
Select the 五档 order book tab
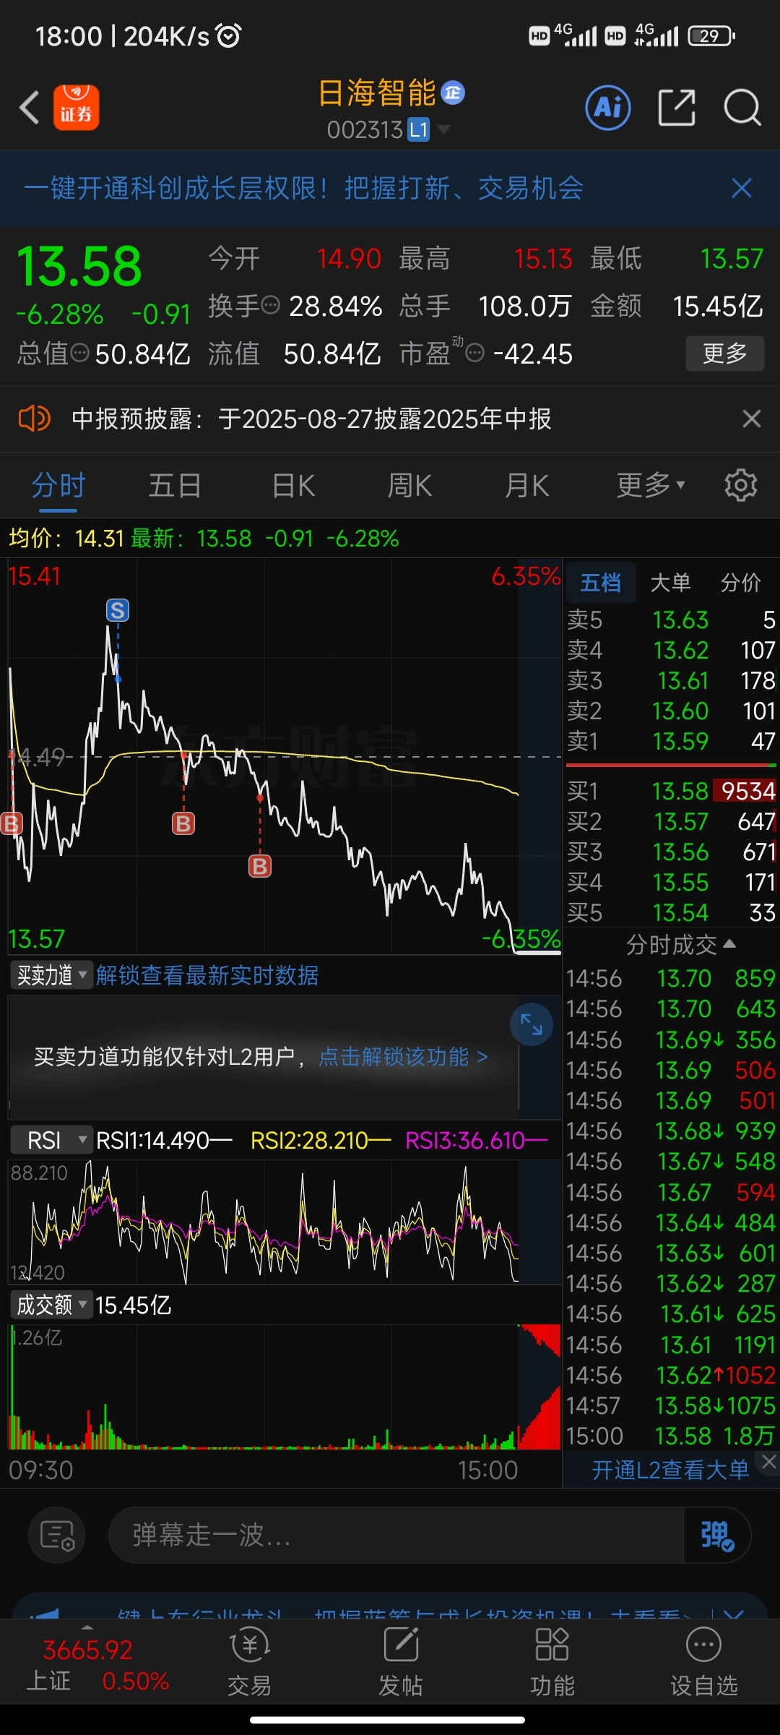pyautogui.click(x=601, y=582)
